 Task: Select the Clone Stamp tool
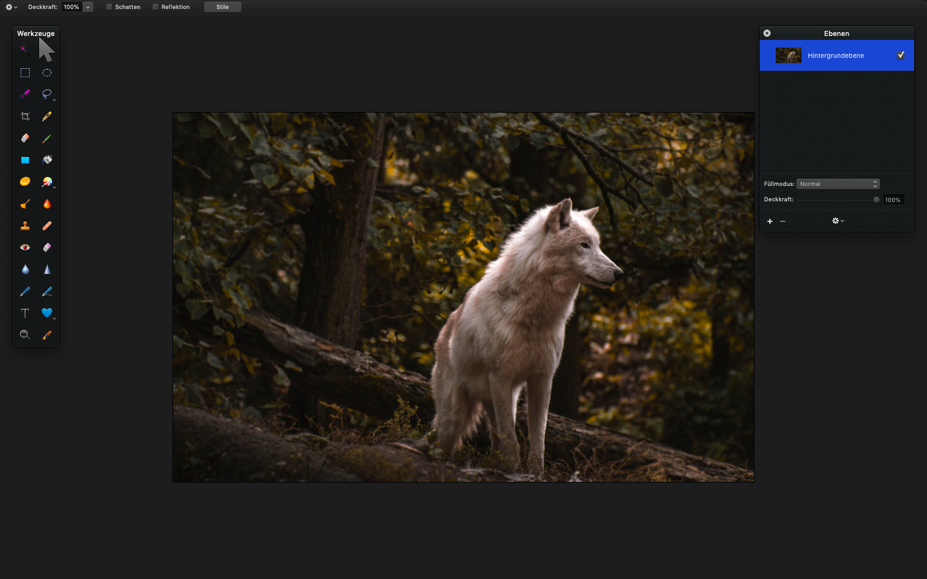click(x=25, y=226)
